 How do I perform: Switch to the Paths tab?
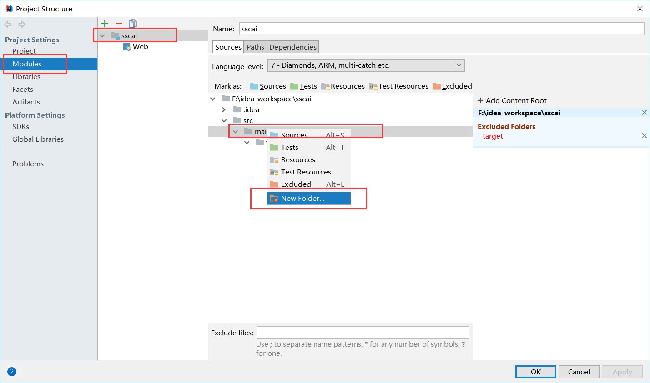pos(255,47)
